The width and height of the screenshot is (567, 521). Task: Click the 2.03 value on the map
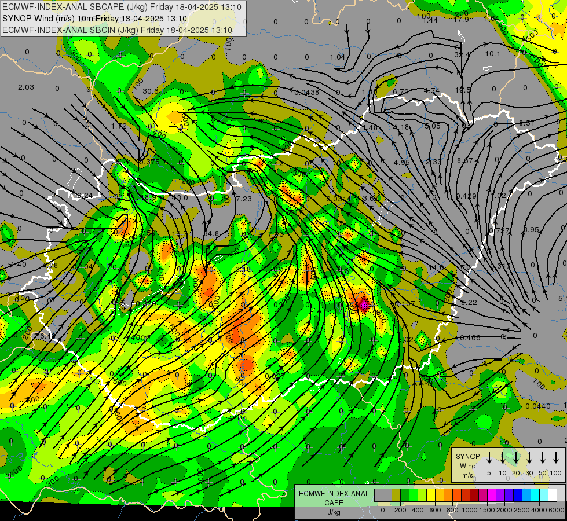26,87
